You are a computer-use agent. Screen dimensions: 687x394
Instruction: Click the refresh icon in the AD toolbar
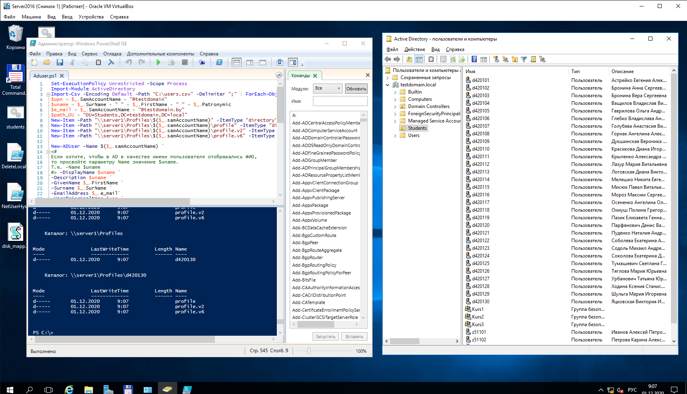(x=453, y=59)
